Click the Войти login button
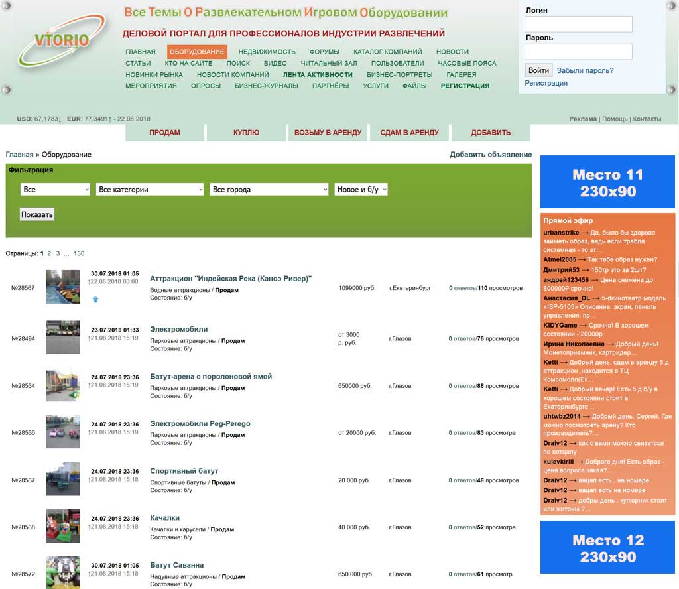 [x=538, y=70]
